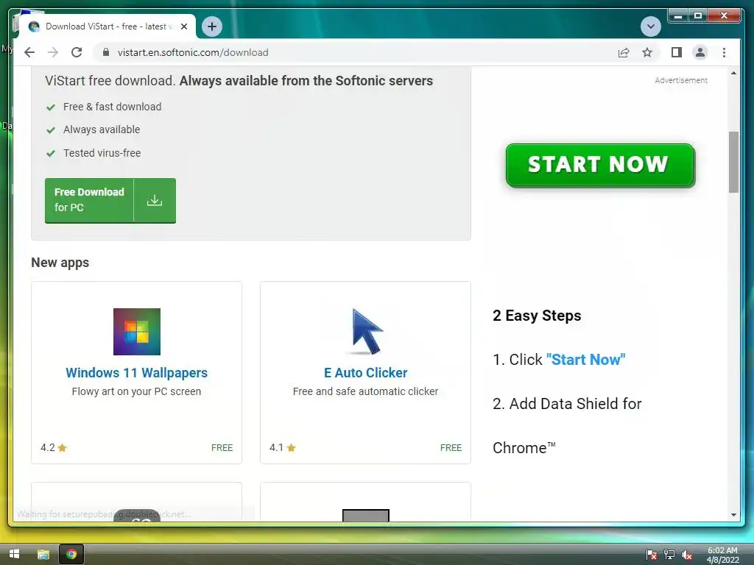754x565 pixels.
Task: Open a new tab with plus button
Action: (212, 26)
